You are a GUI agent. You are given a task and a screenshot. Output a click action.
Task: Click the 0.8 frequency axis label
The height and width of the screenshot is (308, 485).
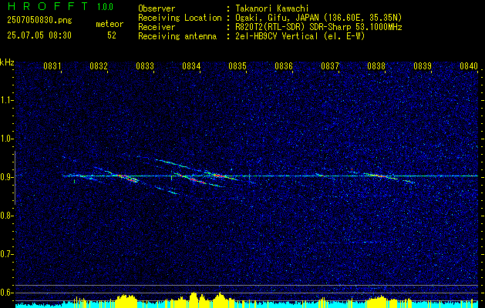[x=7, y=216]
